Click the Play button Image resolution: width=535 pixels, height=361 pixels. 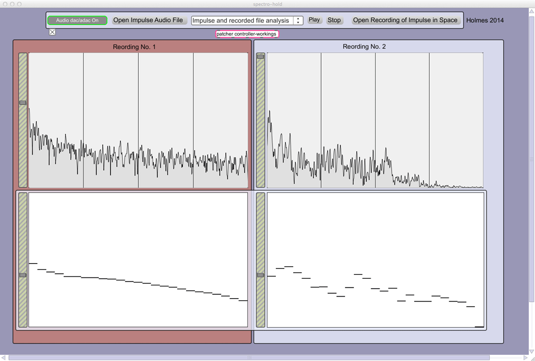pyautogui.click(x=314, y=20)
